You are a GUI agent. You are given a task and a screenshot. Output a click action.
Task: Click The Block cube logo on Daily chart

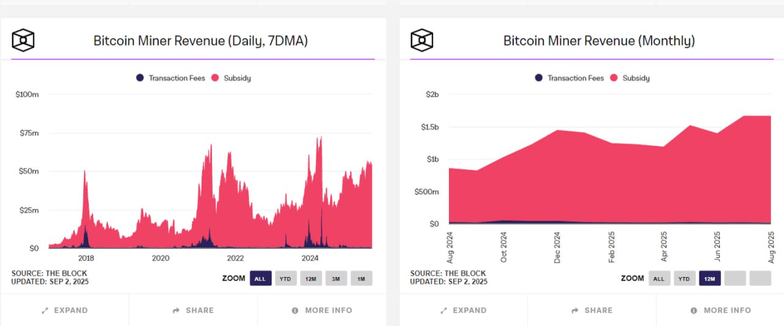[x=23, y=40]
